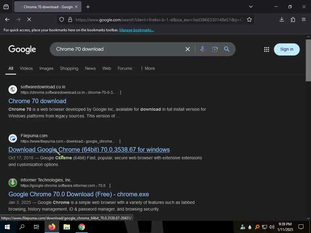Image resolution: width=311 pixels, height=233 pixels.
Task: Open the extensions puzzle menu
Action: tap(293, 19)
